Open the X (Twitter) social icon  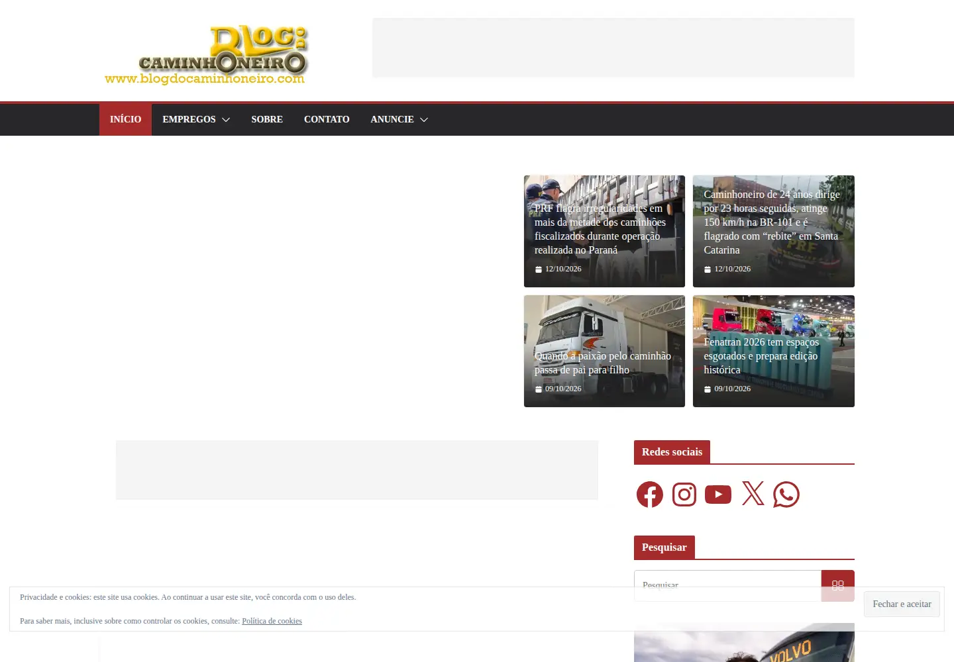pos(753,494)
